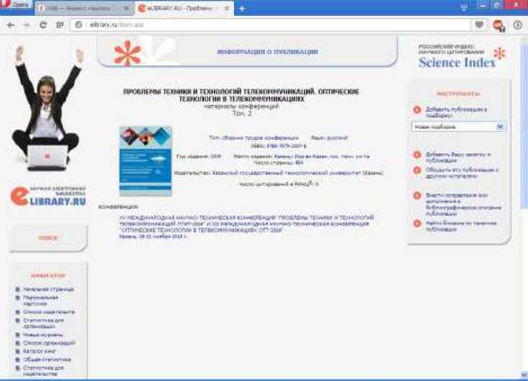Image resolution: width=528 pixels, height=381 pixels.
Task: Open Новые журналы link
Action: [42, 335]
